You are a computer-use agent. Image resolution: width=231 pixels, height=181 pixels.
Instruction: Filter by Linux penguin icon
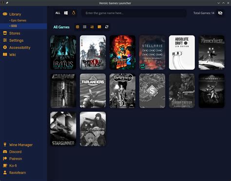[x=74, y=13]
